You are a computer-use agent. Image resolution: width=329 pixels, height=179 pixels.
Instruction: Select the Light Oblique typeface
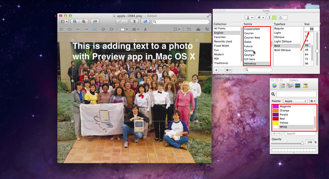[283, 41]
